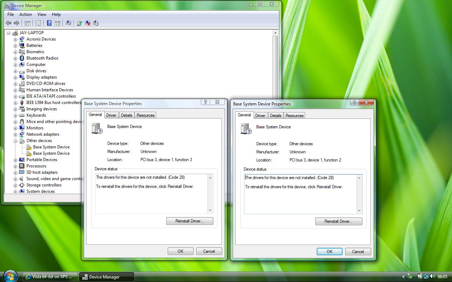Switch to Driver tab in left Properties dialog
452x282 pixels.
point(111,115)
